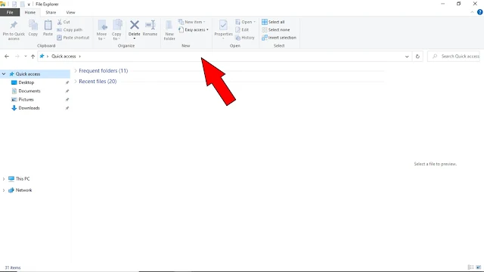Screen dimensions: 484x272
Task: Click History in the Open group
Action: (245, 38)
